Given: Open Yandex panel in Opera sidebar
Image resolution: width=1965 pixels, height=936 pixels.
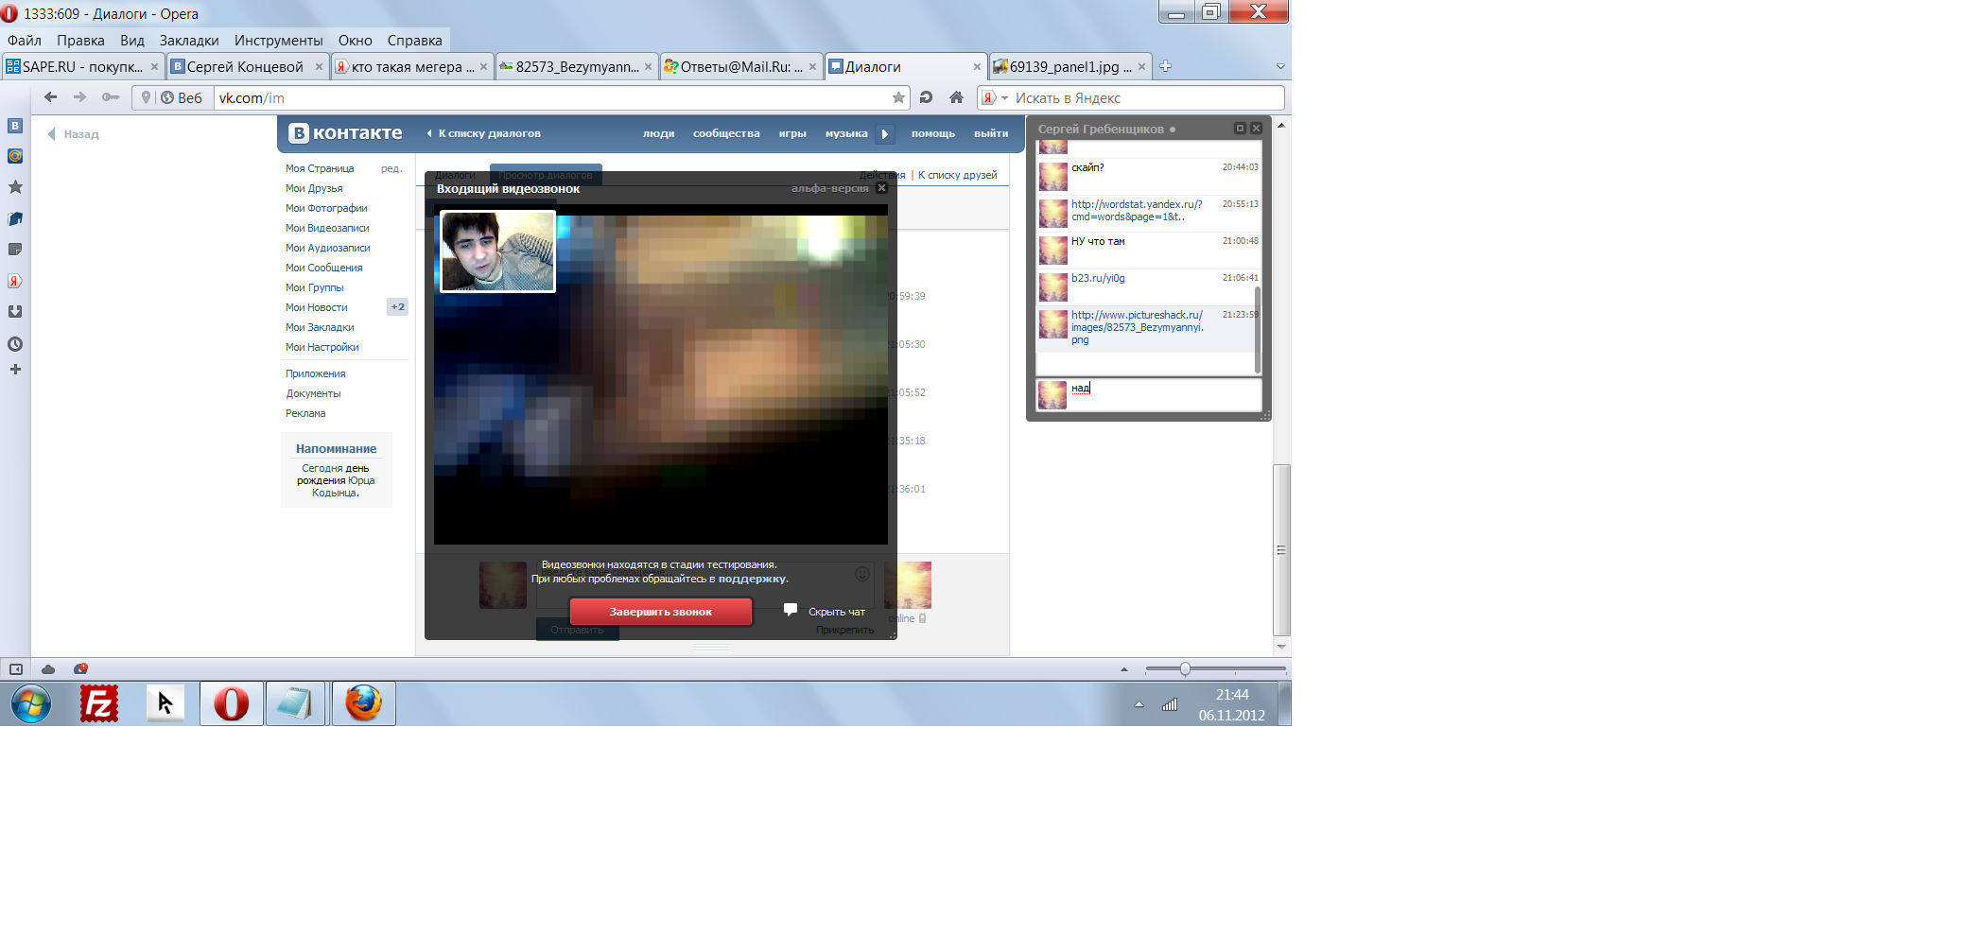Looking at the screenshot, I should point(15,281).
